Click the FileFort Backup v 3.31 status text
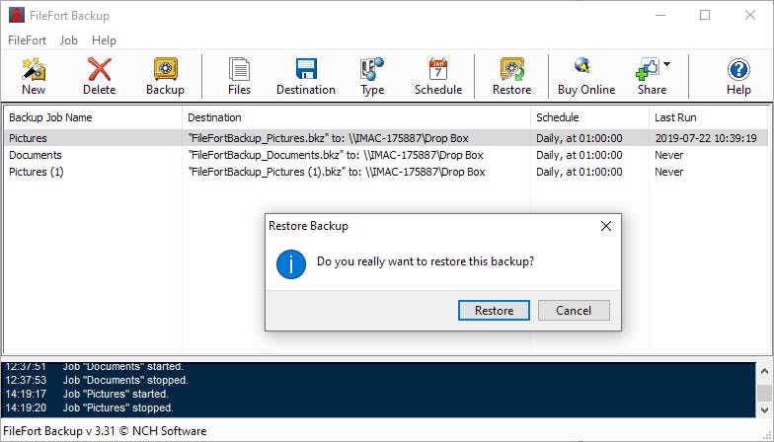The width and height of the screenshot is (774, 442). coord(105,430)
